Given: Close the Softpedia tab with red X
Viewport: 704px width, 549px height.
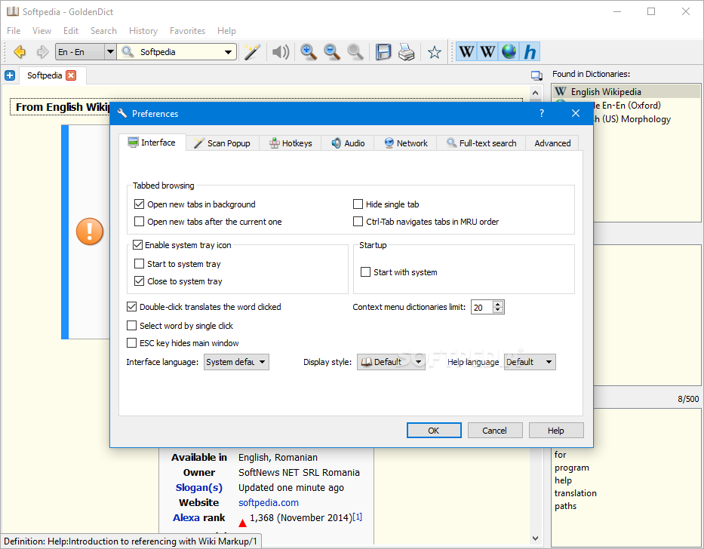Looking at the screenshot, I should pyautogui.click(x=71, y=75).
